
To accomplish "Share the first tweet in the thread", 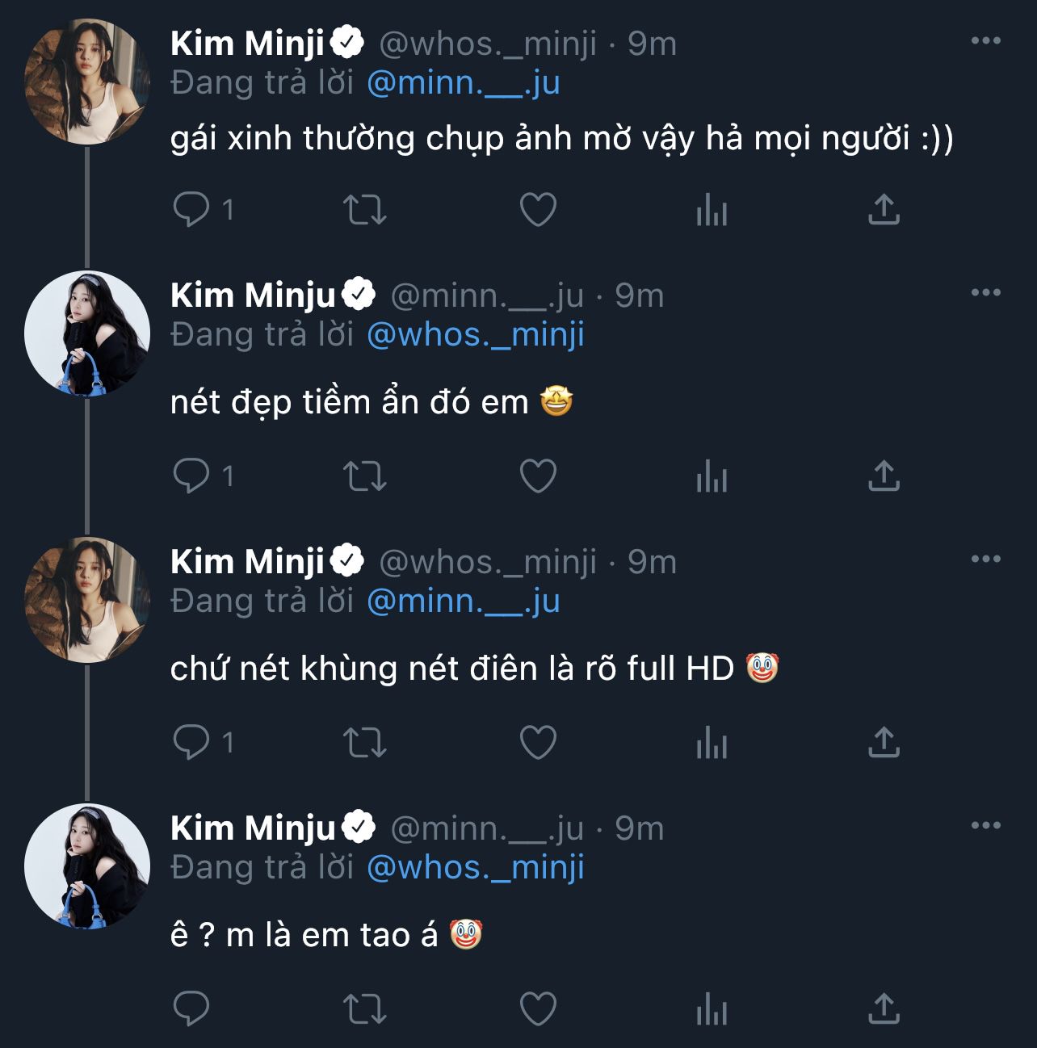I will (884, 210).
